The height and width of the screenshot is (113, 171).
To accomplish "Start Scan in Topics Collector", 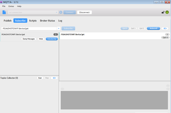I will pyautogui.click(x=40, y=78).
